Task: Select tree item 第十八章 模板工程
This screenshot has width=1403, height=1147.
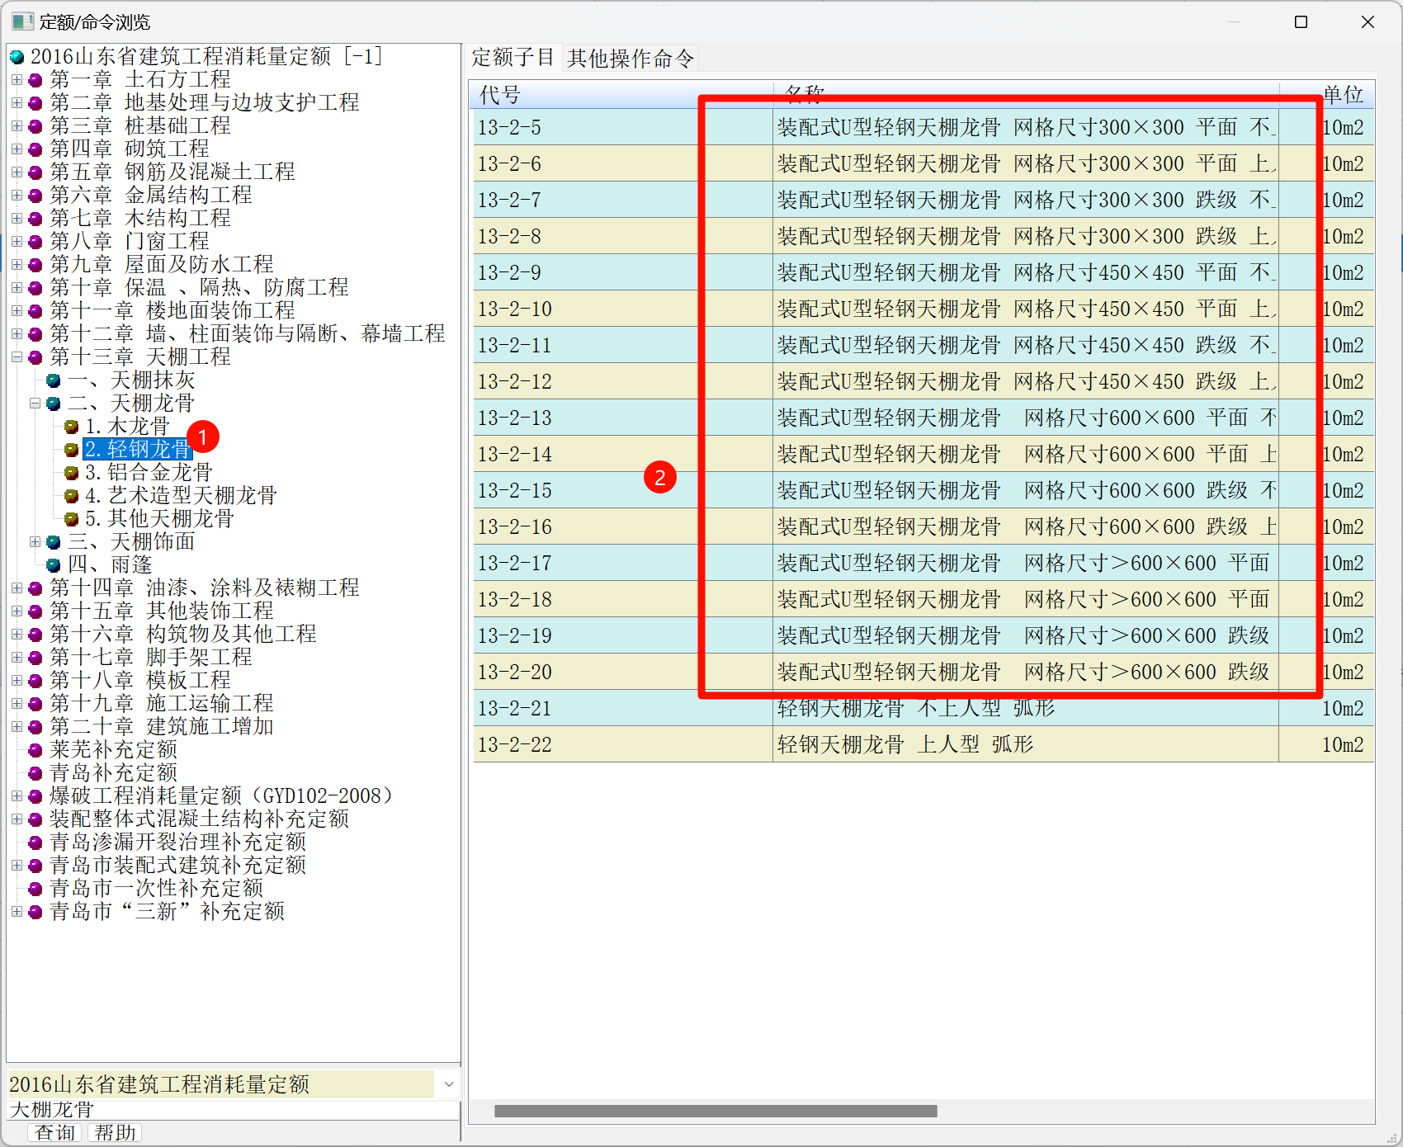Action: [x=140, y=681]
